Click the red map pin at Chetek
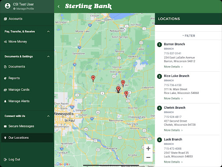222x167 pixels. click(x=126, y=94)
